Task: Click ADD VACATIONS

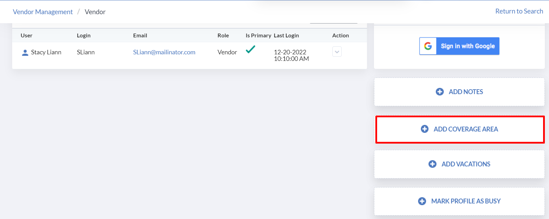Action: point(459,164)
